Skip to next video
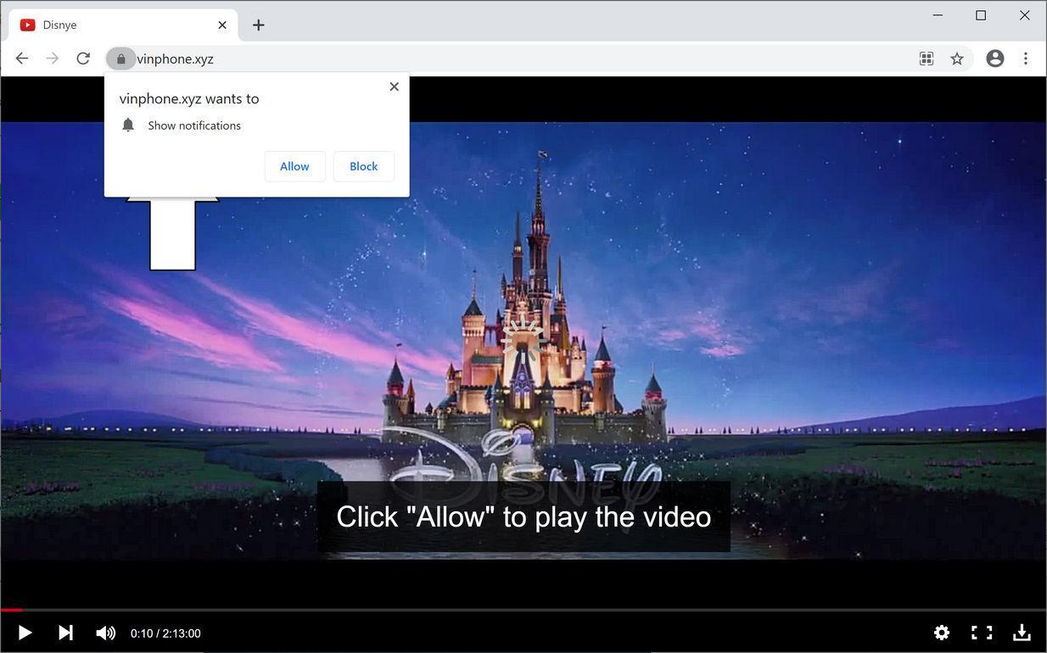1047x653 pixels. click(65, 633)
